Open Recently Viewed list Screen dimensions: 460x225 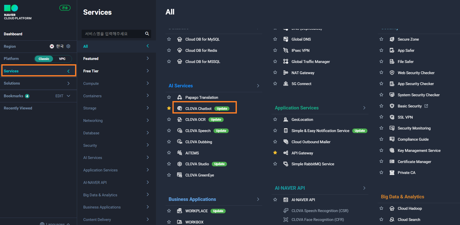coord(18,108)
